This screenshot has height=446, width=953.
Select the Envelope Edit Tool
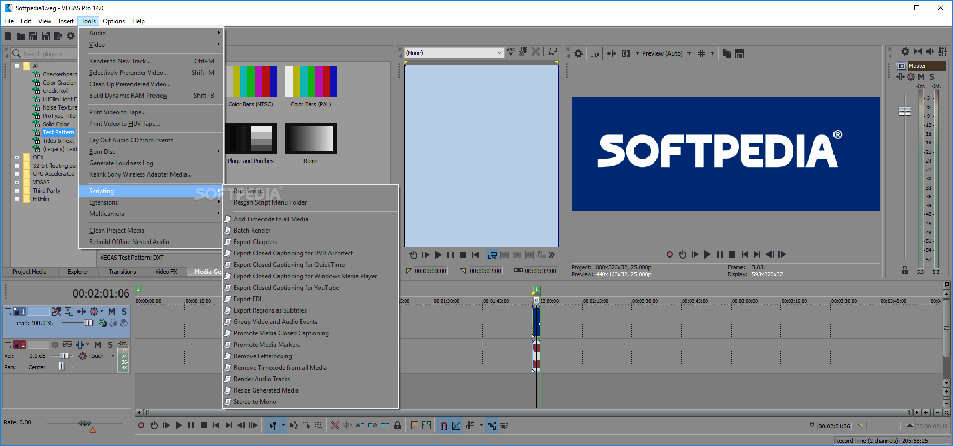[x=294, y=425]
